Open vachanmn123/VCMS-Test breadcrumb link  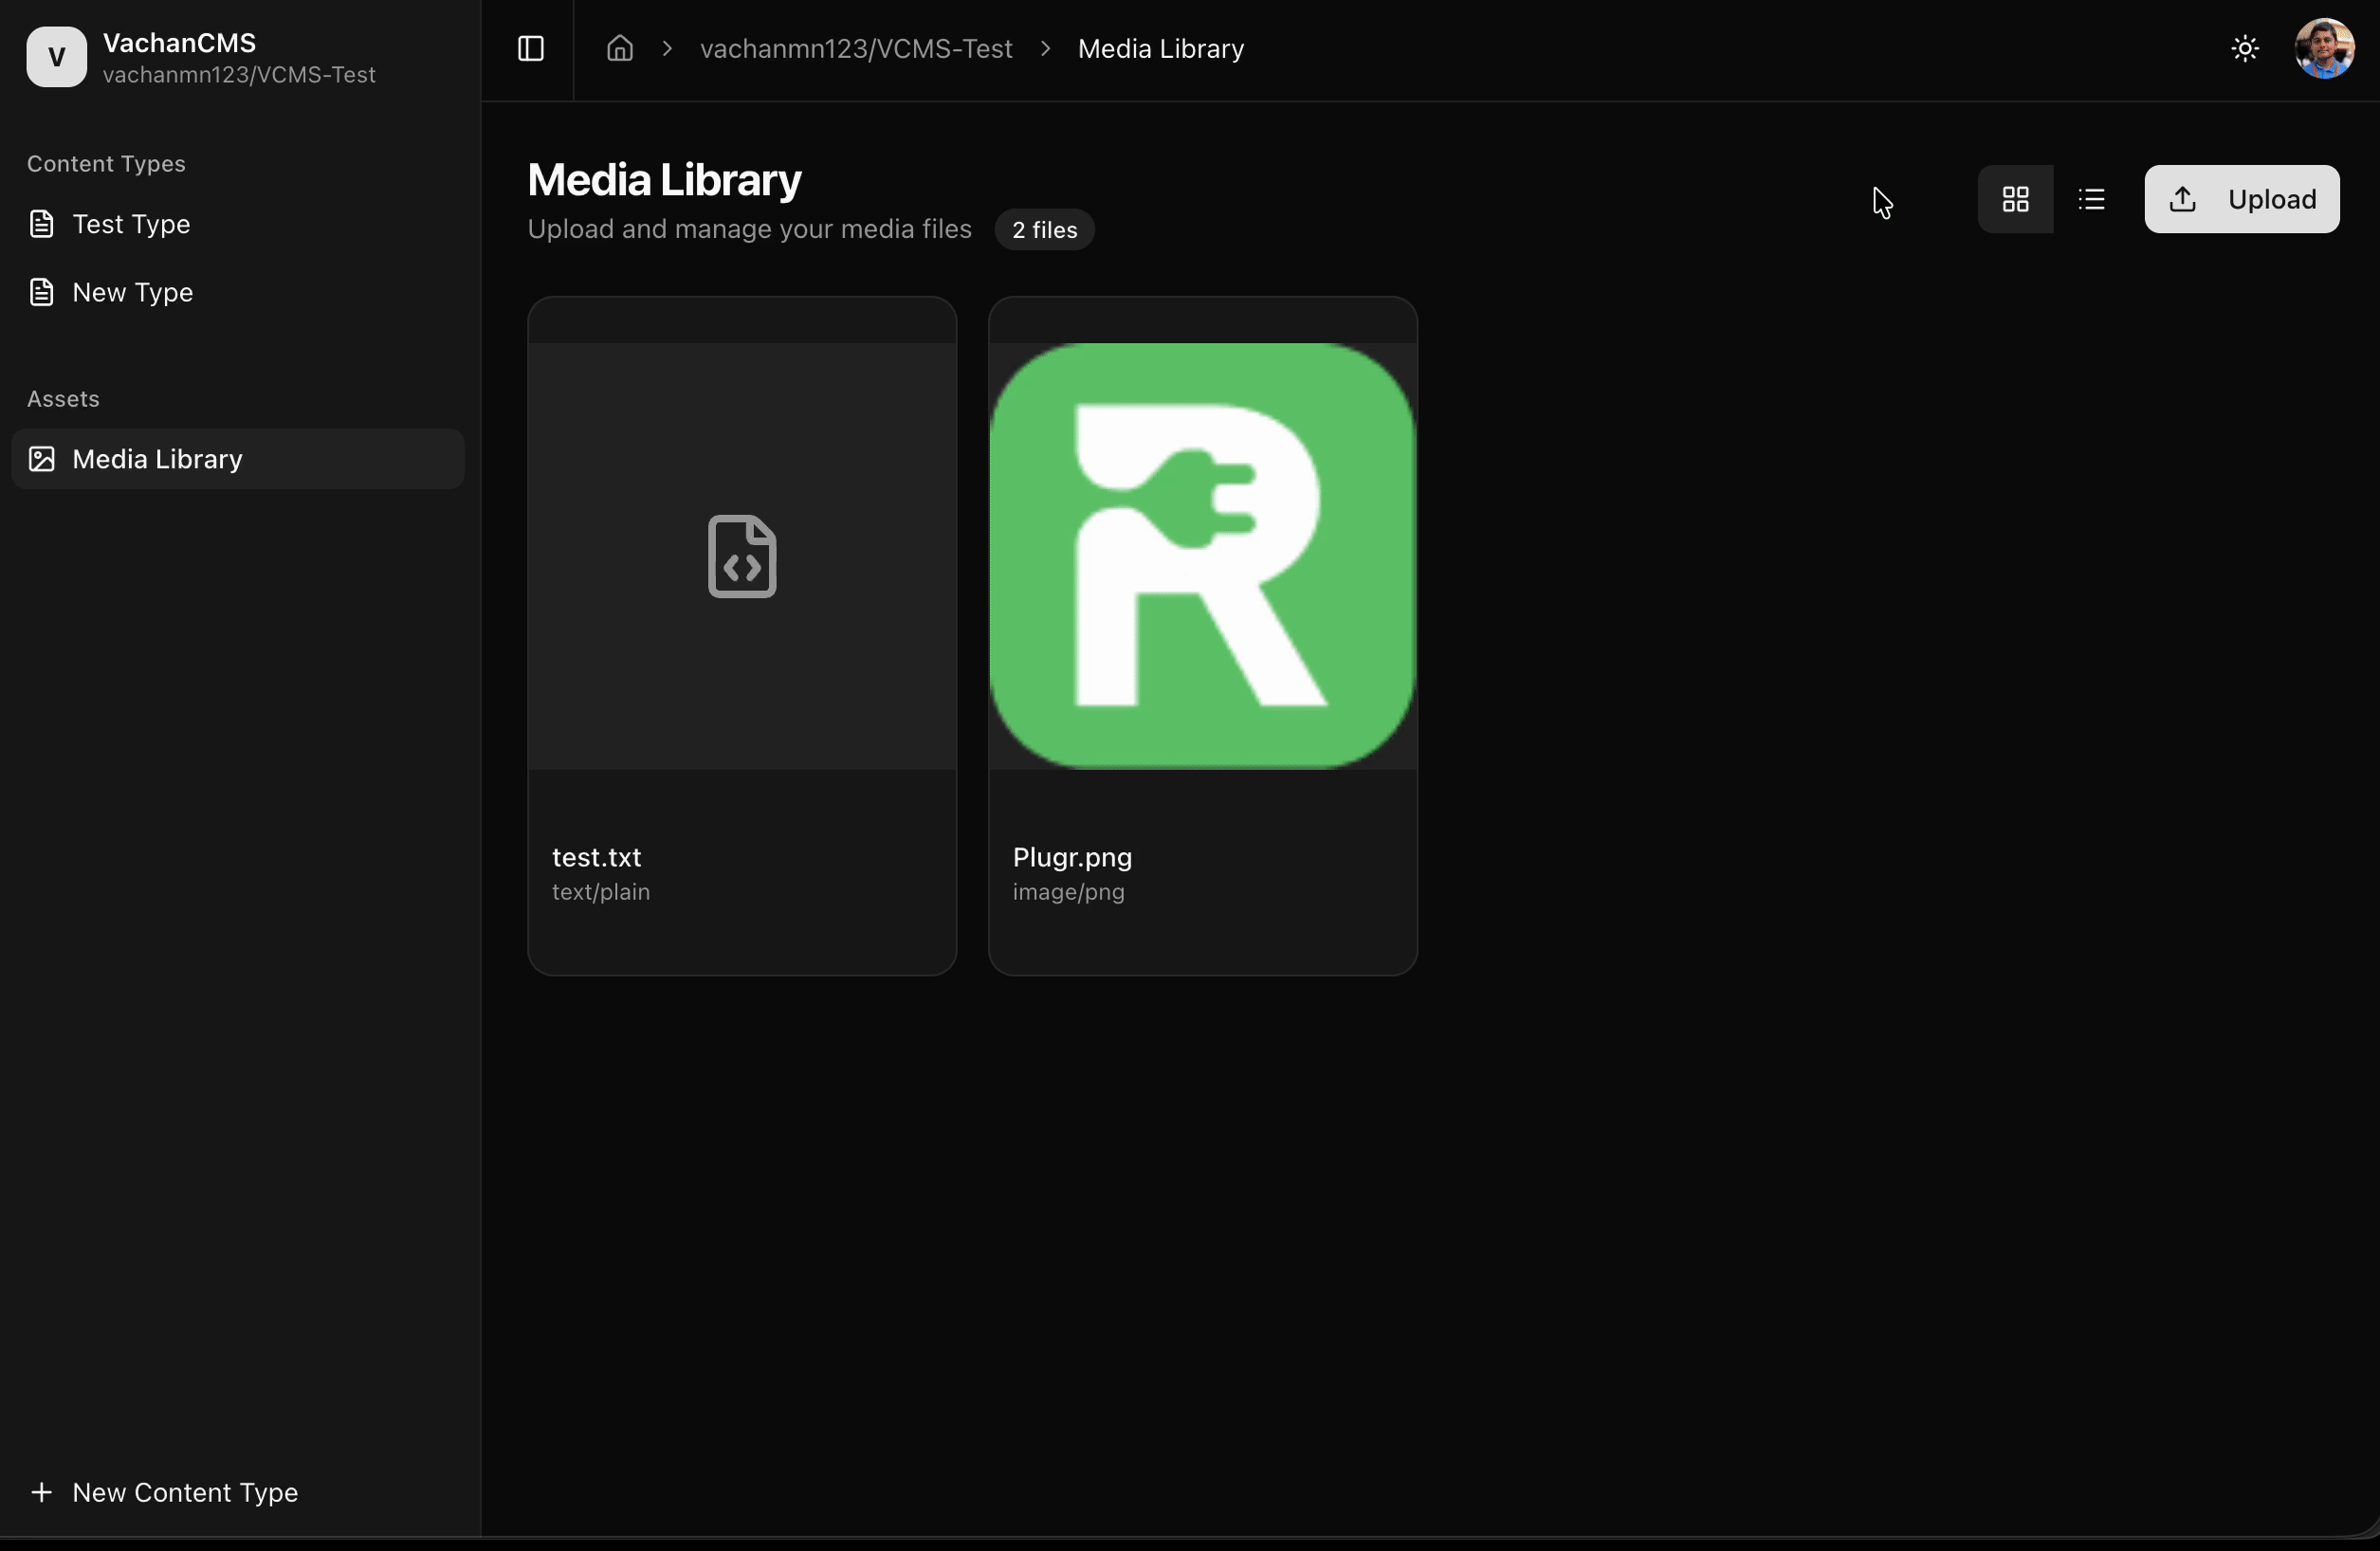856,49
